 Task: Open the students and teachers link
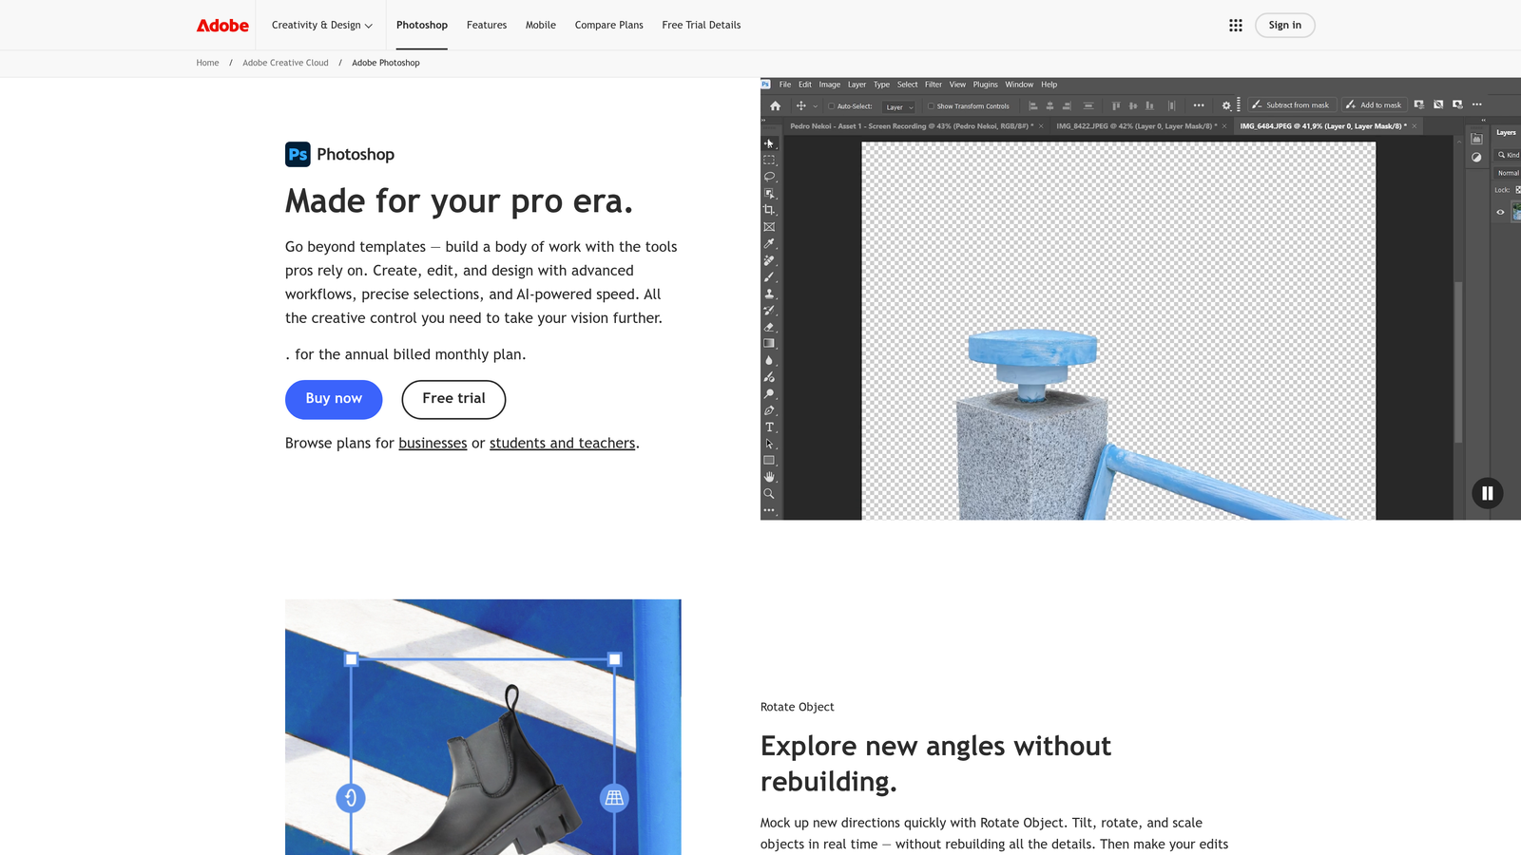pos(562,444)
